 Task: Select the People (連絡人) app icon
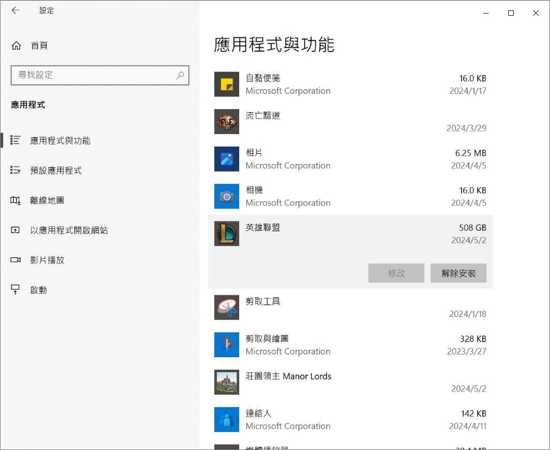(x=227, y=420)
